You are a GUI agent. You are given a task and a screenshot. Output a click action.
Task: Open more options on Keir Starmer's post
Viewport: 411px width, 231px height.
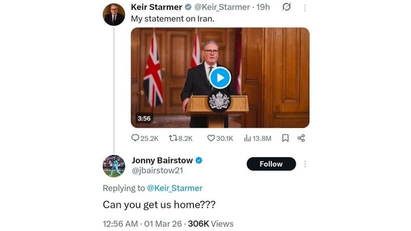point(305,8)
